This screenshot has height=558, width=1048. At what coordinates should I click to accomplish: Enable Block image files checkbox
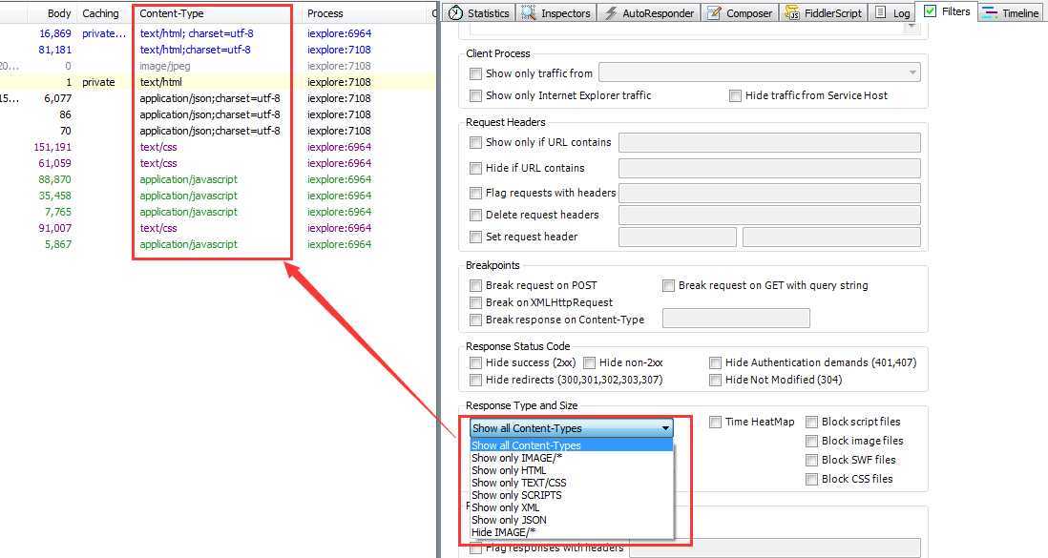click(811, 441)
